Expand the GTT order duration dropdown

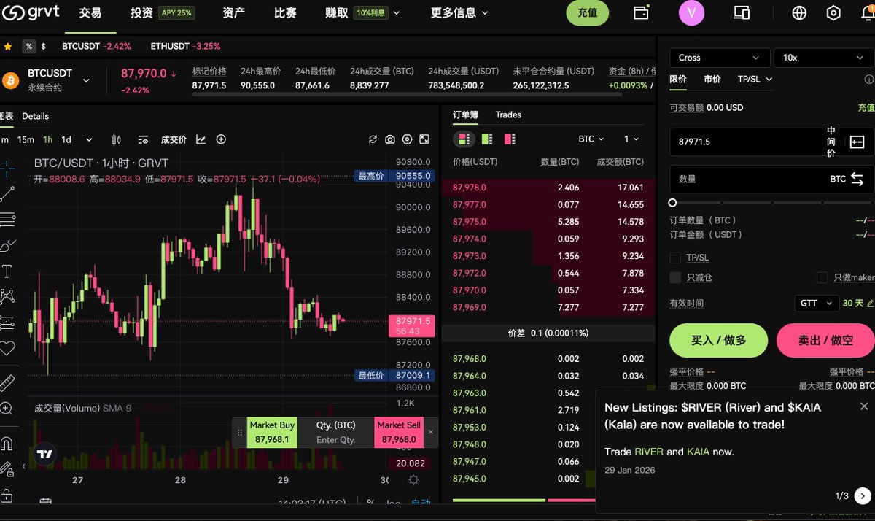tap(816, 303)
